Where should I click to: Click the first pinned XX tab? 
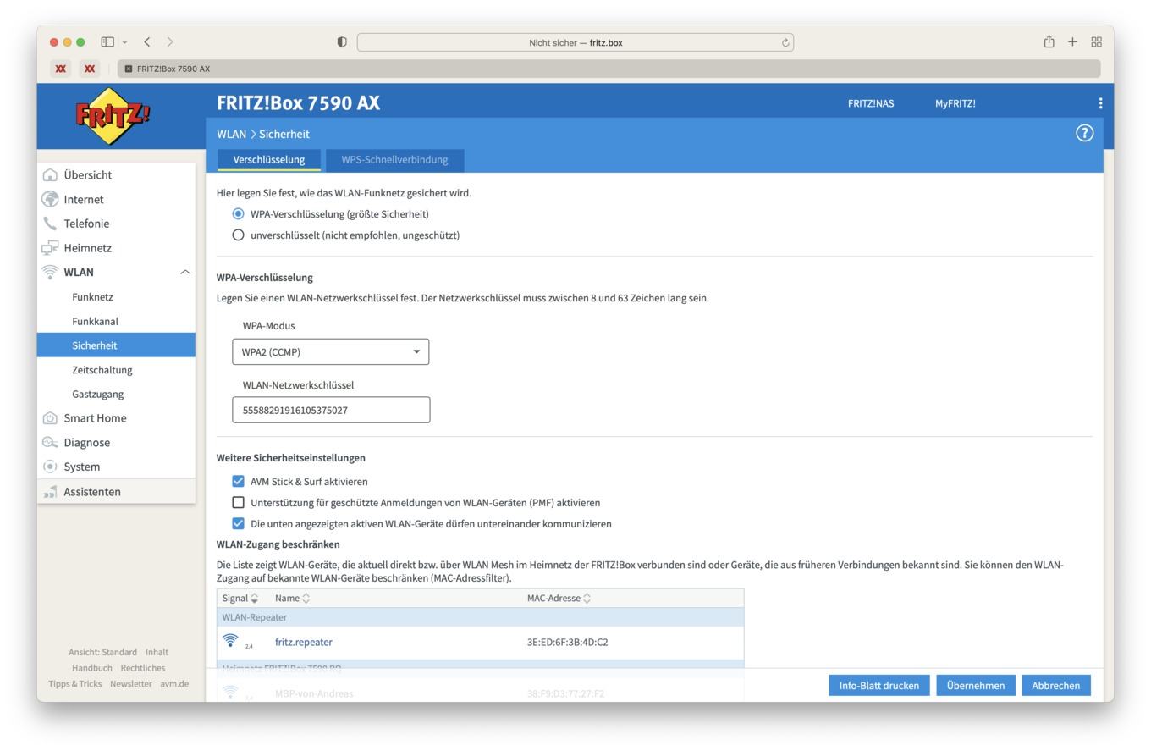click(60, 69)
